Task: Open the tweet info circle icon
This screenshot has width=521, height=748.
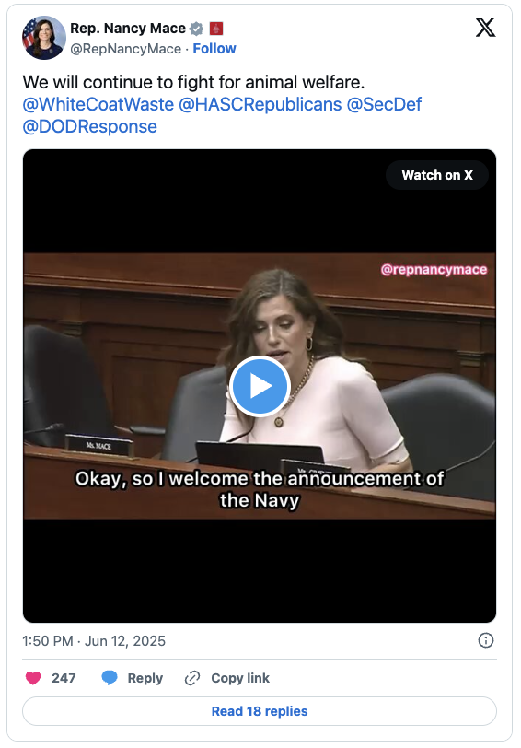Action: click(x=486, y=640)
